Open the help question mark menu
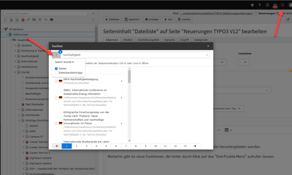 tap(267, 5)
